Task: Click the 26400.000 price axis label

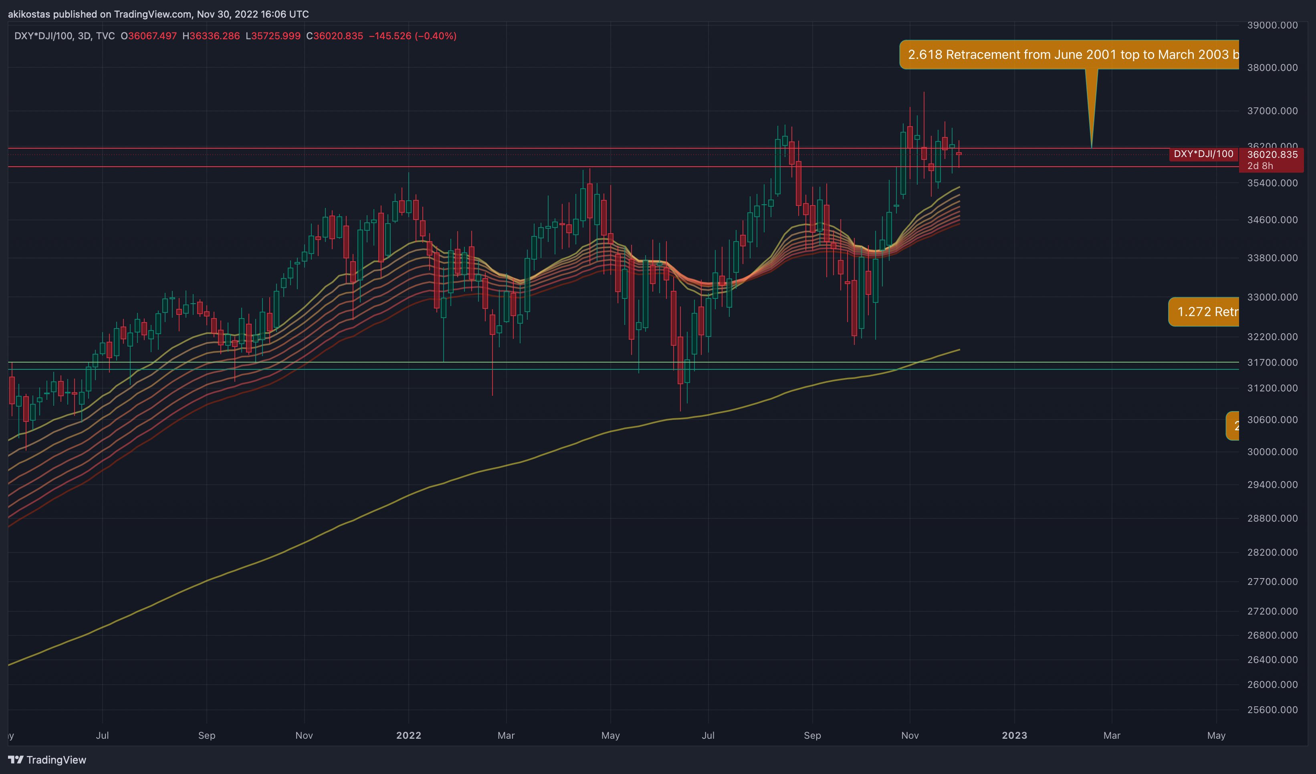Action: (1272, 660)
